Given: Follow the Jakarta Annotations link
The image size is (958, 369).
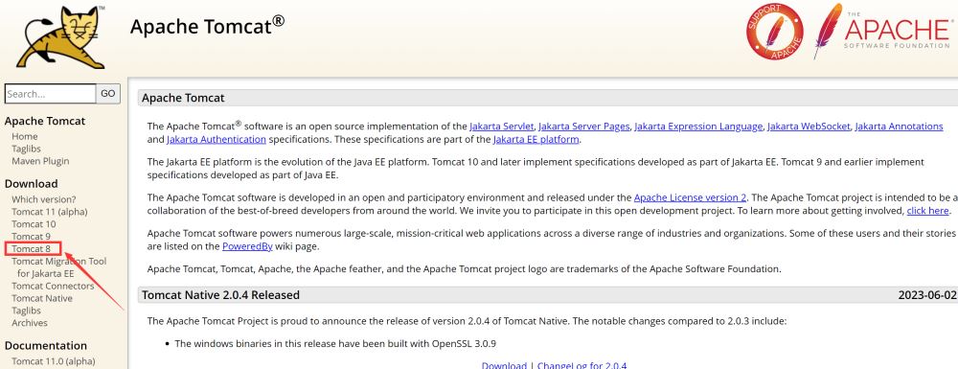Looking at the screenshot, I should [899, 127].
